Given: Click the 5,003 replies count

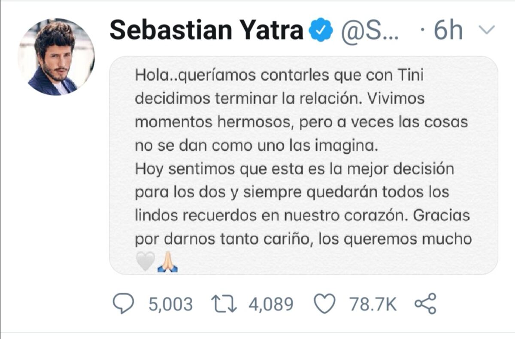Looking at the screenshot, I should click(x=170, y=304).
